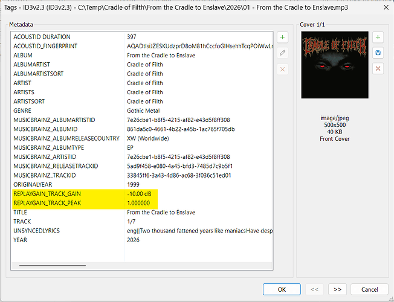
Task: Select MUSICBRAINZ_ALBUMTYPE field name
Action: click(x=49, y=148)
